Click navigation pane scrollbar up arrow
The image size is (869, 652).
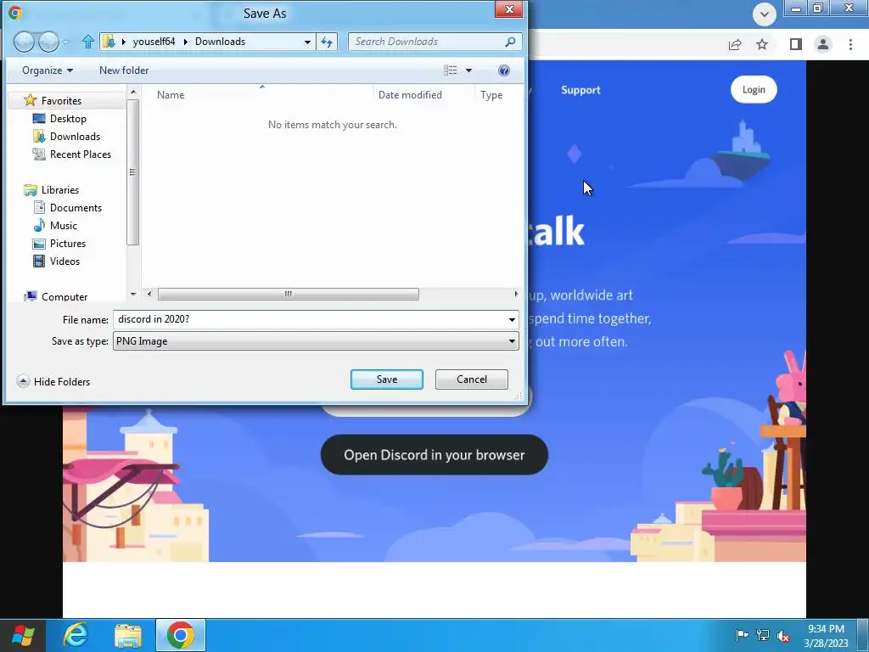(133, 92)
